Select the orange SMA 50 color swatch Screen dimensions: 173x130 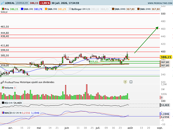[46, 9]
